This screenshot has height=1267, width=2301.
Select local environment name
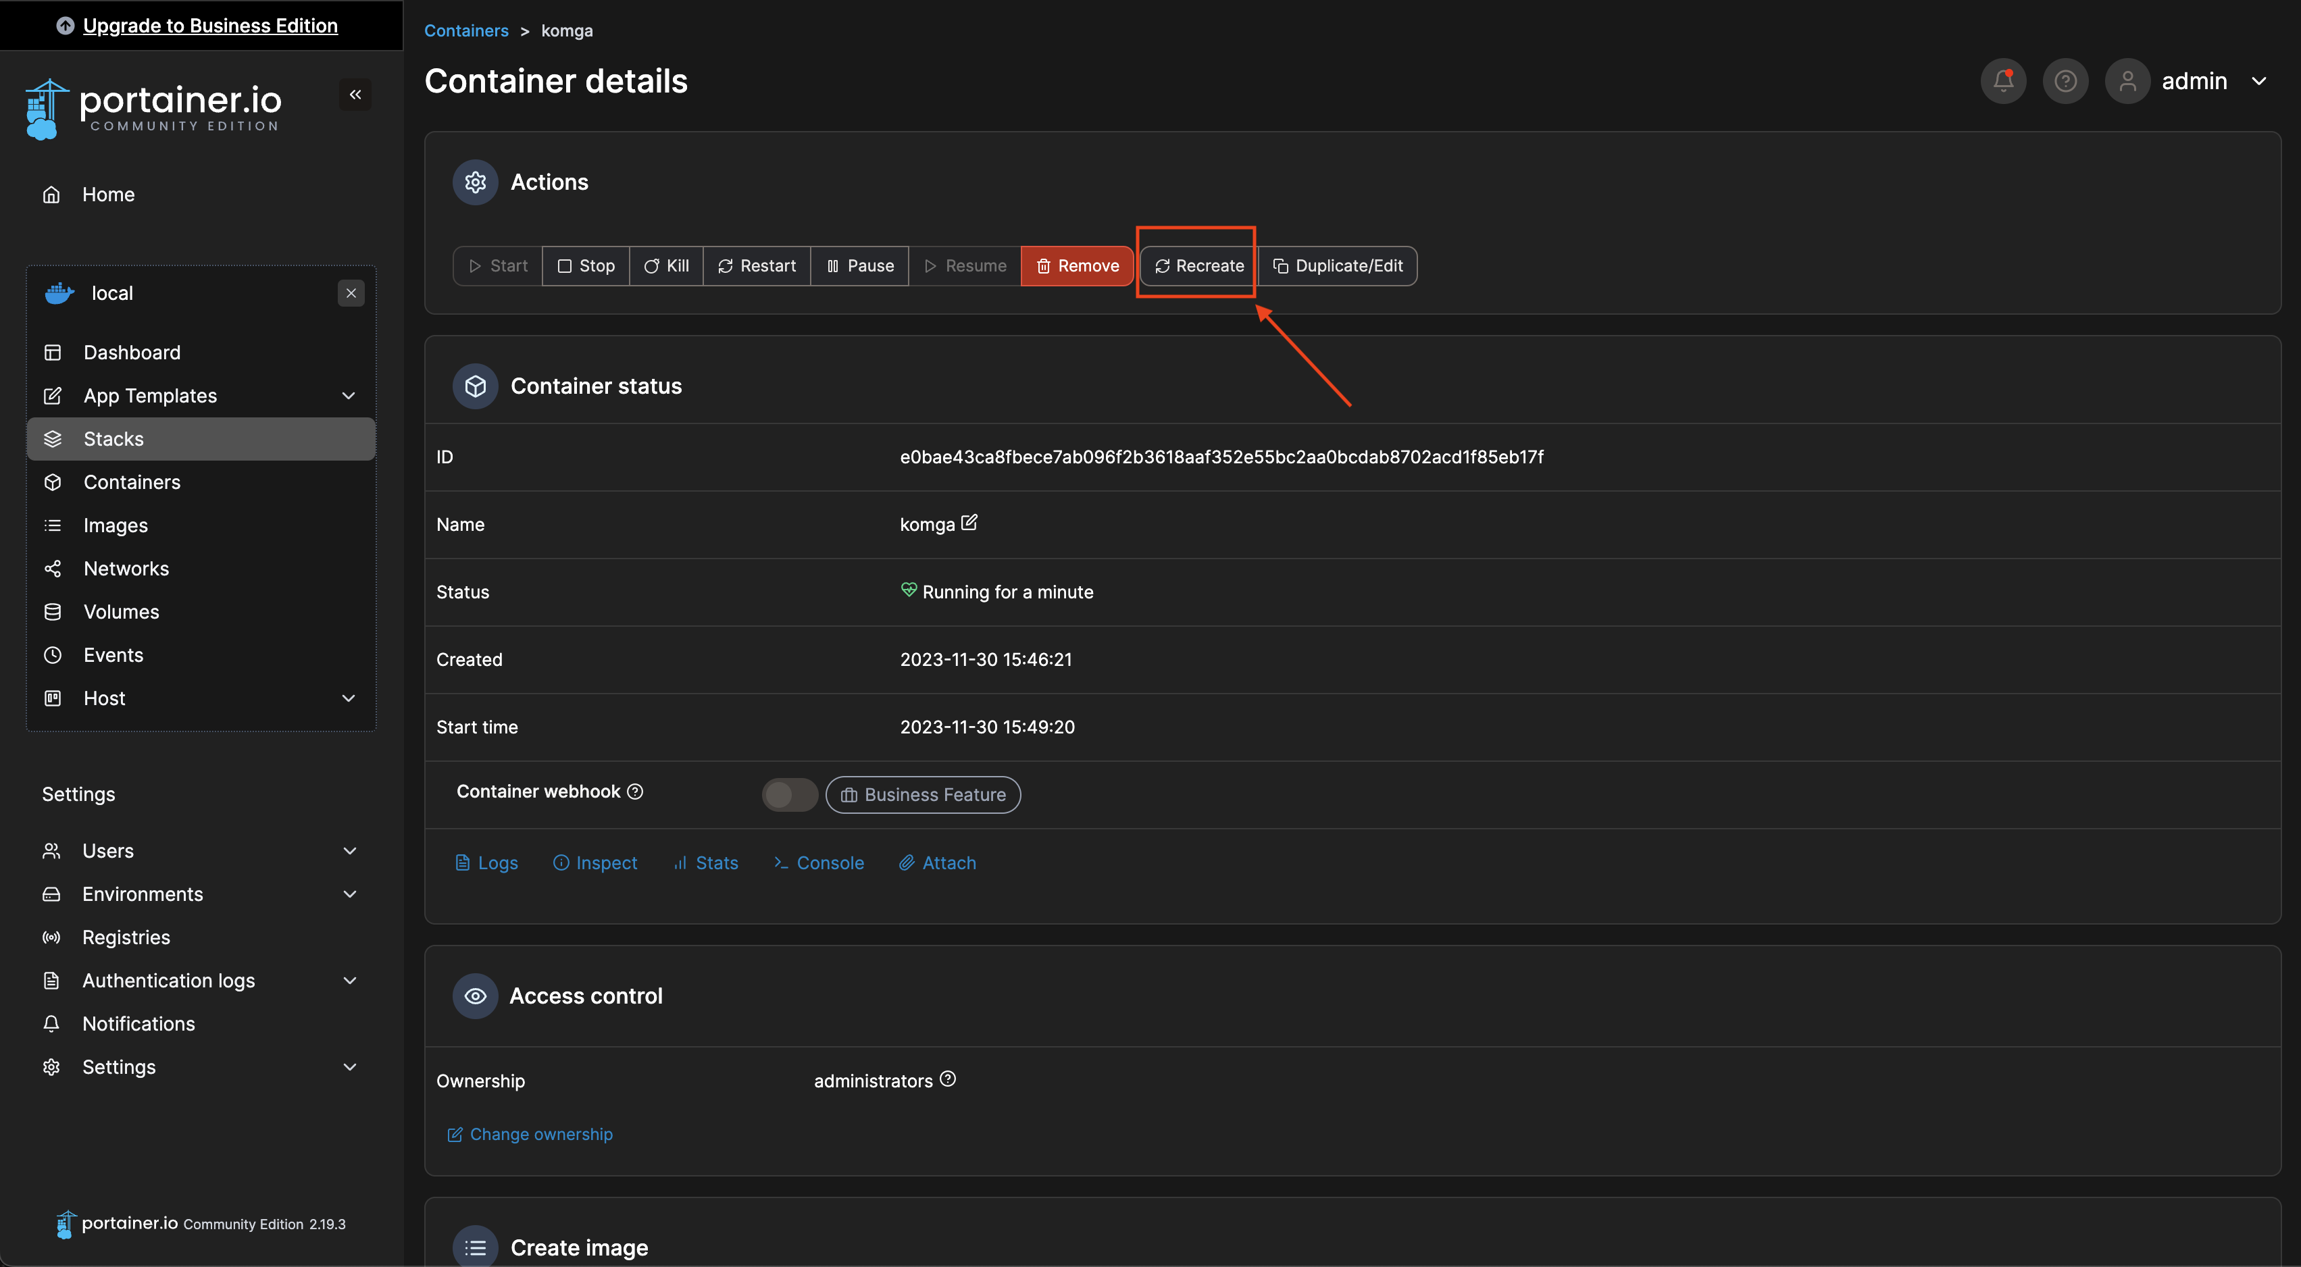click(113, 293)
